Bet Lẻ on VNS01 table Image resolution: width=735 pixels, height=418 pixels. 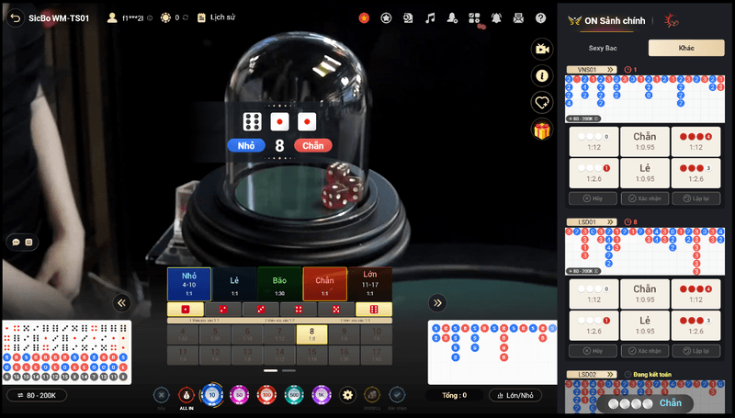[x=645, y=173]
